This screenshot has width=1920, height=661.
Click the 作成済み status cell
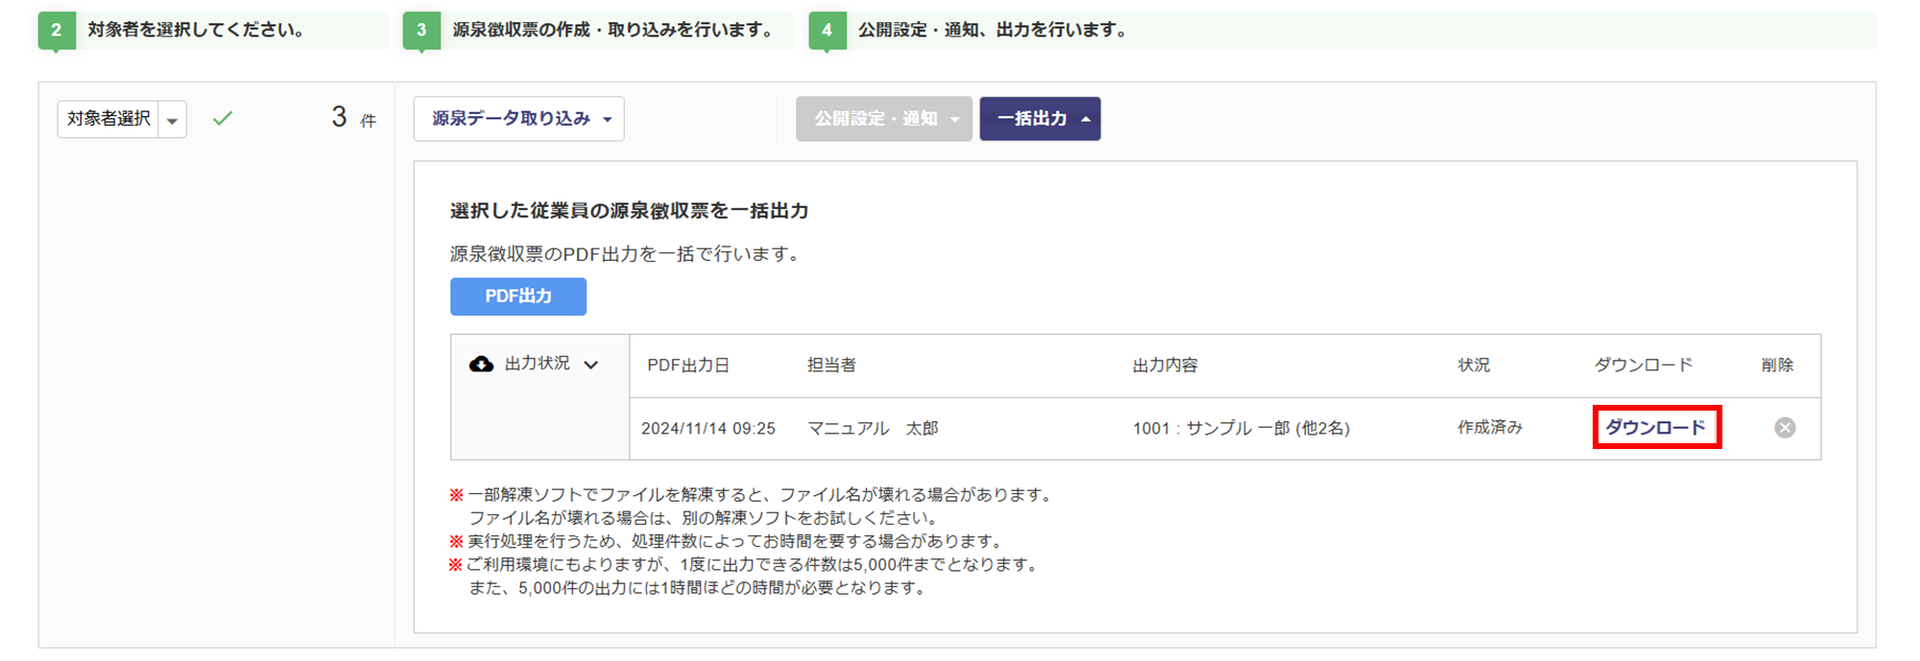pyautogui.click(x=1490, y=428)
